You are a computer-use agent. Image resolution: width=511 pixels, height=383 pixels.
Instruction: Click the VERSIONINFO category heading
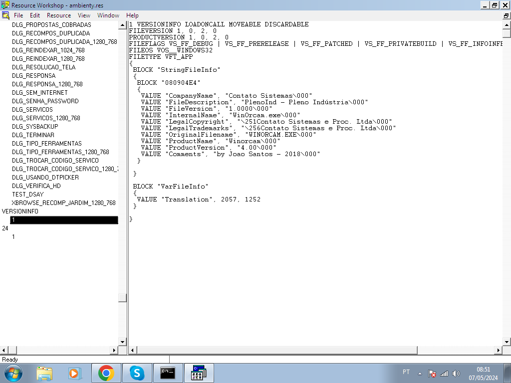point(20,211)
